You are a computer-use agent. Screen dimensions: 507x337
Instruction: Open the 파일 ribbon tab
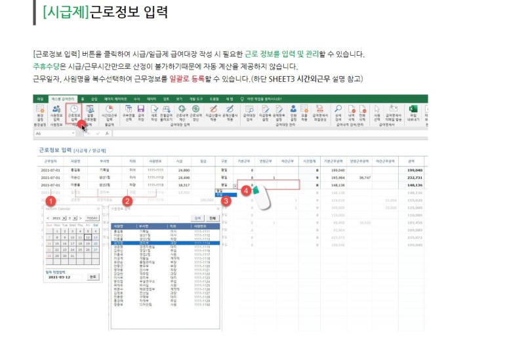tap(40, 99)
